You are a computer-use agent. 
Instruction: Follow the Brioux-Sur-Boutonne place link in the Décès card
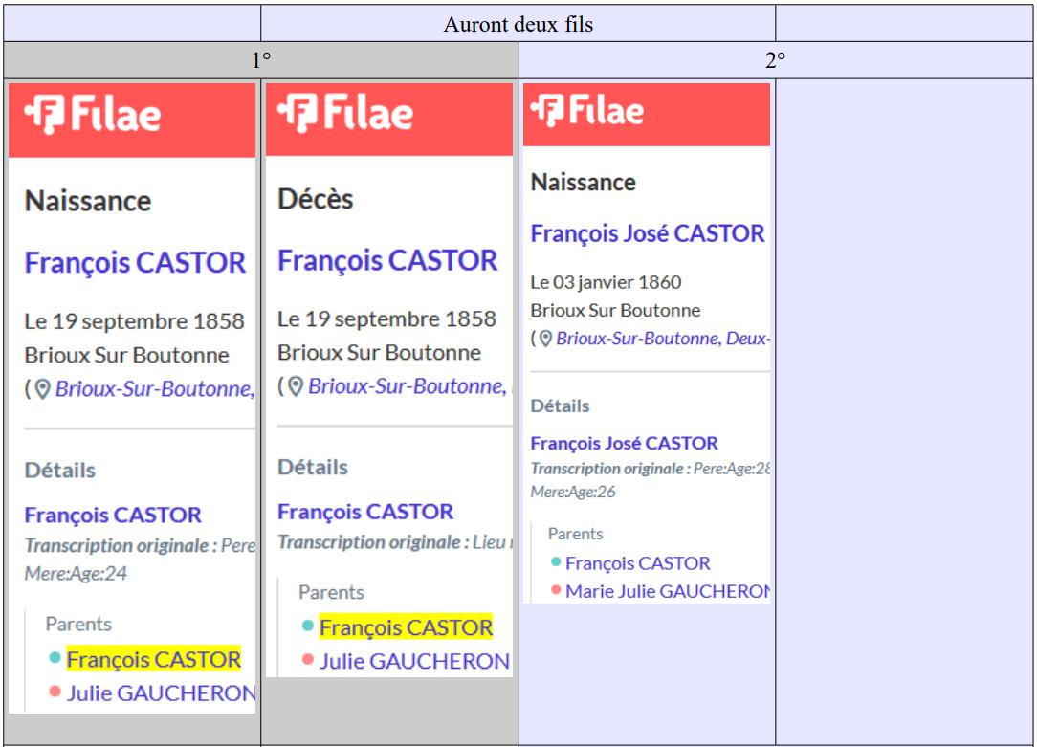pyautogui.click(x=408, y=386)
